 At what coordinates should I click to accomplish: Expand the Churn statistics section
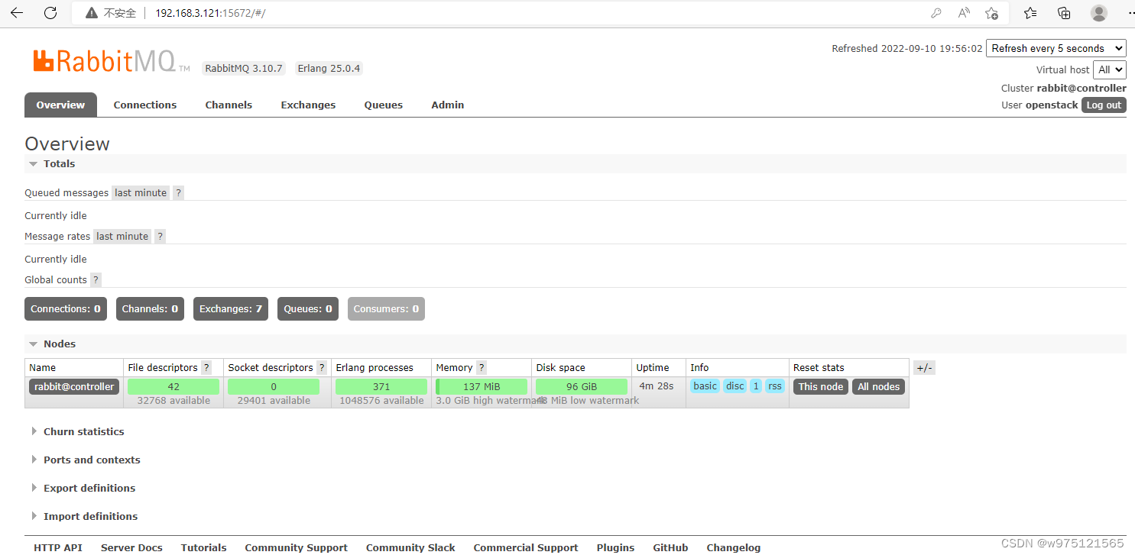83,431
